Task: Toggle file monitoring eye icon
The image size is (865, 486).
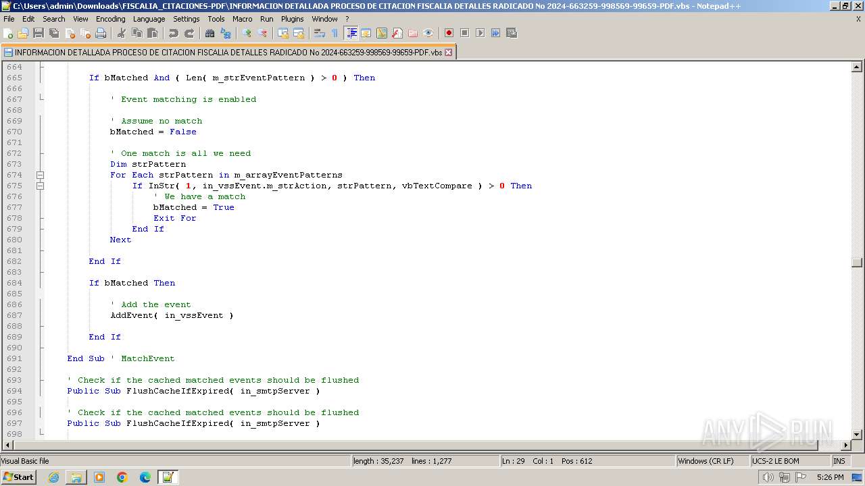Action: pyautogui.click(x=428, y=33)
